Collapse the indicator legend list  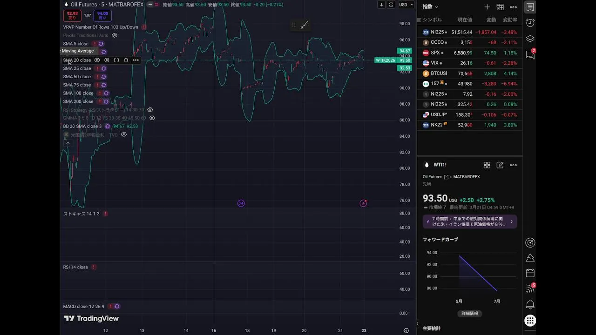(x=68, y=143)
